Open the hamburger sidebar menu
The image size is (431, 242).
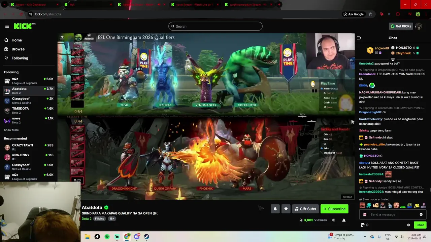[7, 26]
